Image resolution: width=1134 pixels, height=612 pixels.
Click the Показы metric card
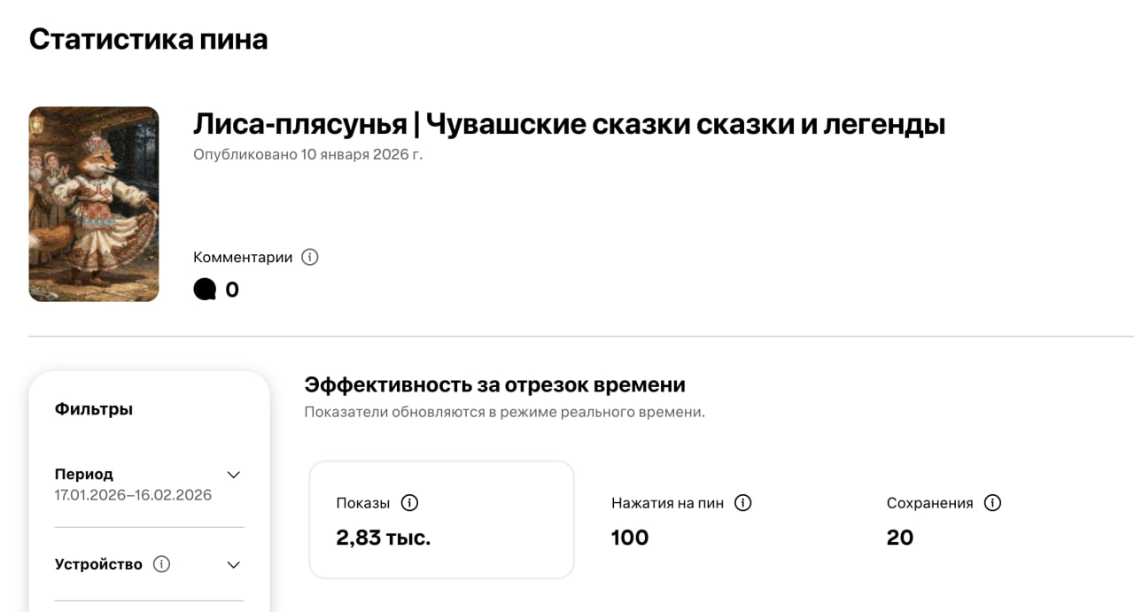pyautogui.click(x=441, y=519)
